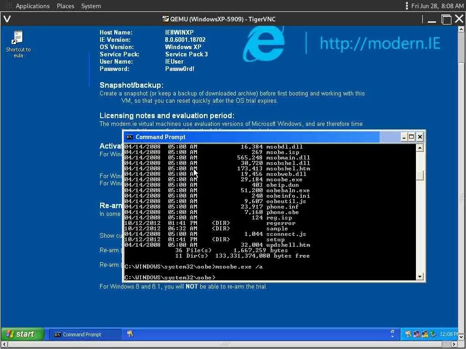Click the 'msoobe.exe /a' command line text
This screenshot has width=466, height=349.
click(x=239, y=266)
